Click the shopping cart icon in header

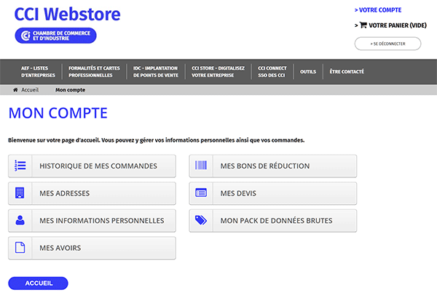[363, 25]
